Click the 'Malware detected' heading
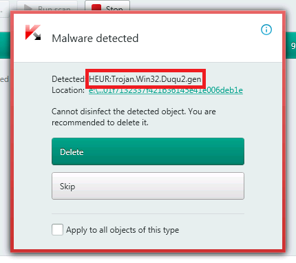Screen dimensions: 296x263 pos(95,39)
